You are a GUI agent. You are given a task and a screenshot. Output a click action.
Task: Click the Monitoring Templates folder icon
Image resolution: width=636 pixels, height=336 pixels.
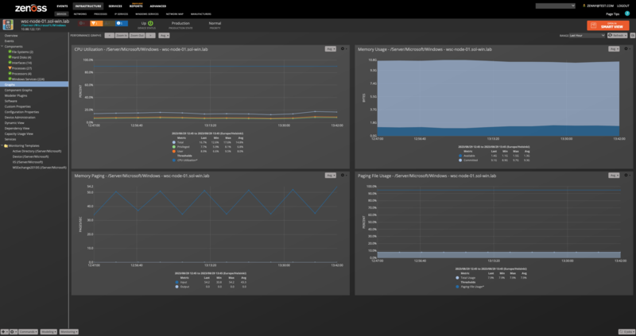click(x=6, y=145)
